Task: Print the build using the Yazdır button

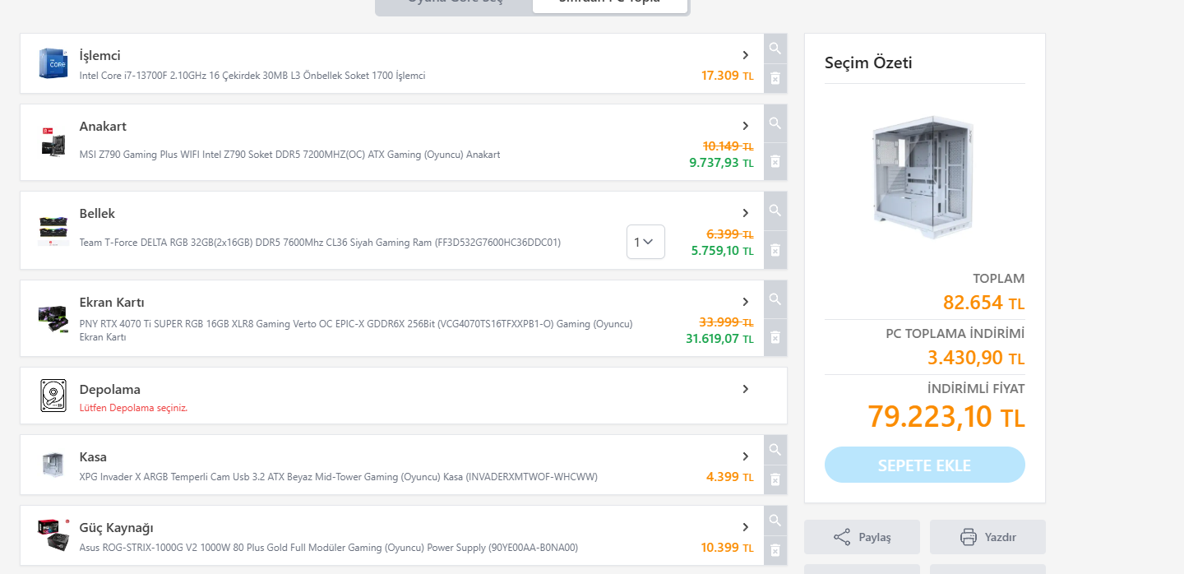Action: point(987,537)
